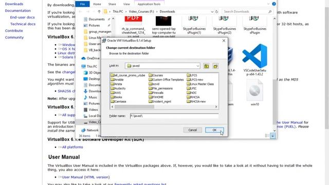
Task: Refresh the Explorer address bar
Action: (217, 11)
